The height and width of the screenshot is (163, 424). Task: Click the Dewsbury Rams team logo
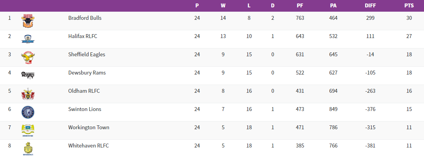[28, 75]
